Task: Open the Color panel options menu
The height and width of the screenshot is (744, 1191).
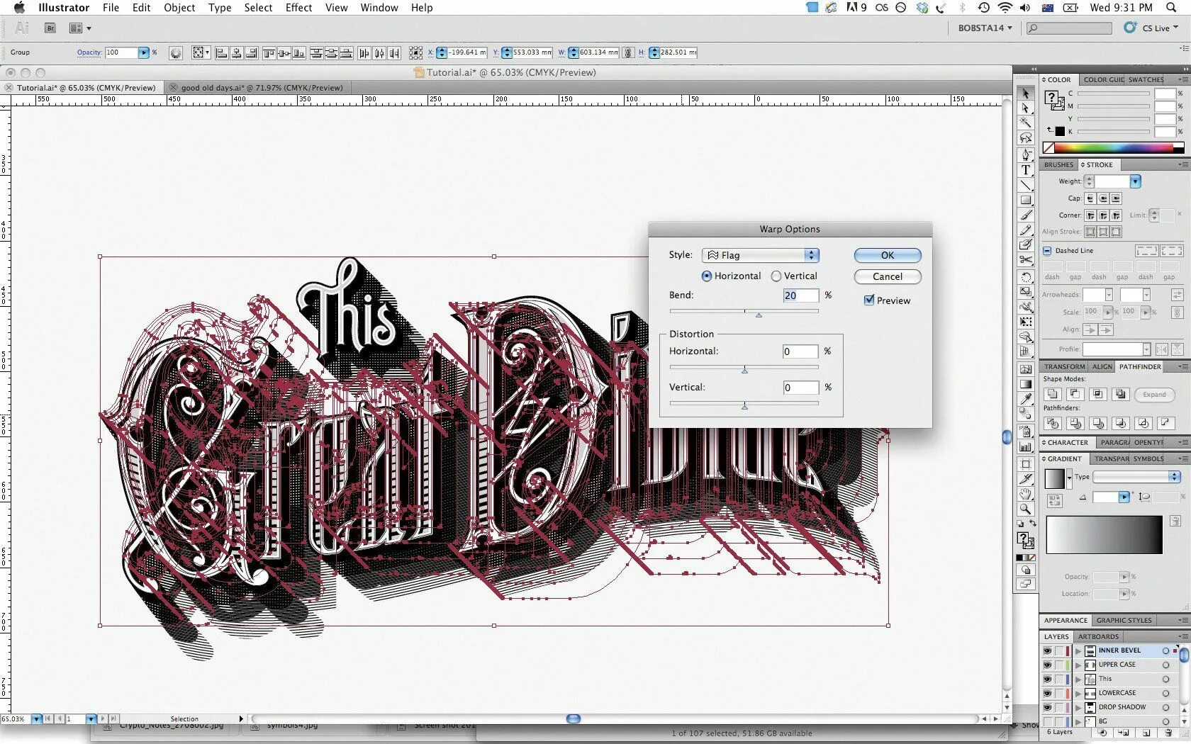Action: pos(1182,79)
